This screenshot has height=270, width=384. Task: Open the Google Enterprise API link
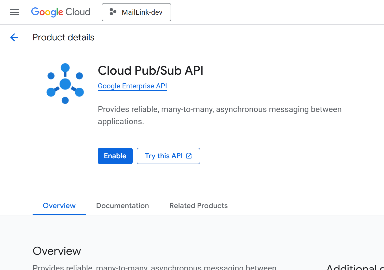point(132,86)
